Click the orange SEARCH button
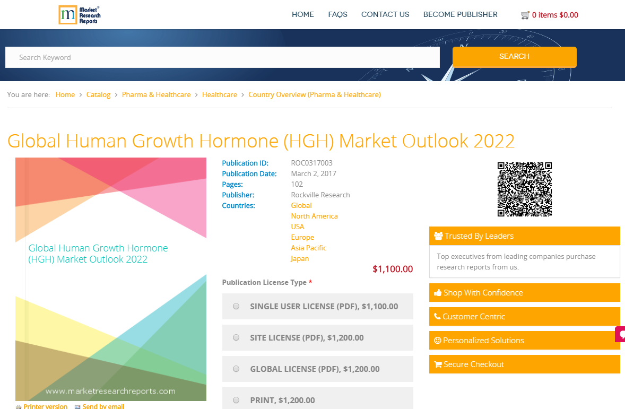This screenshot has width=625, height=409. pos(514,57)
